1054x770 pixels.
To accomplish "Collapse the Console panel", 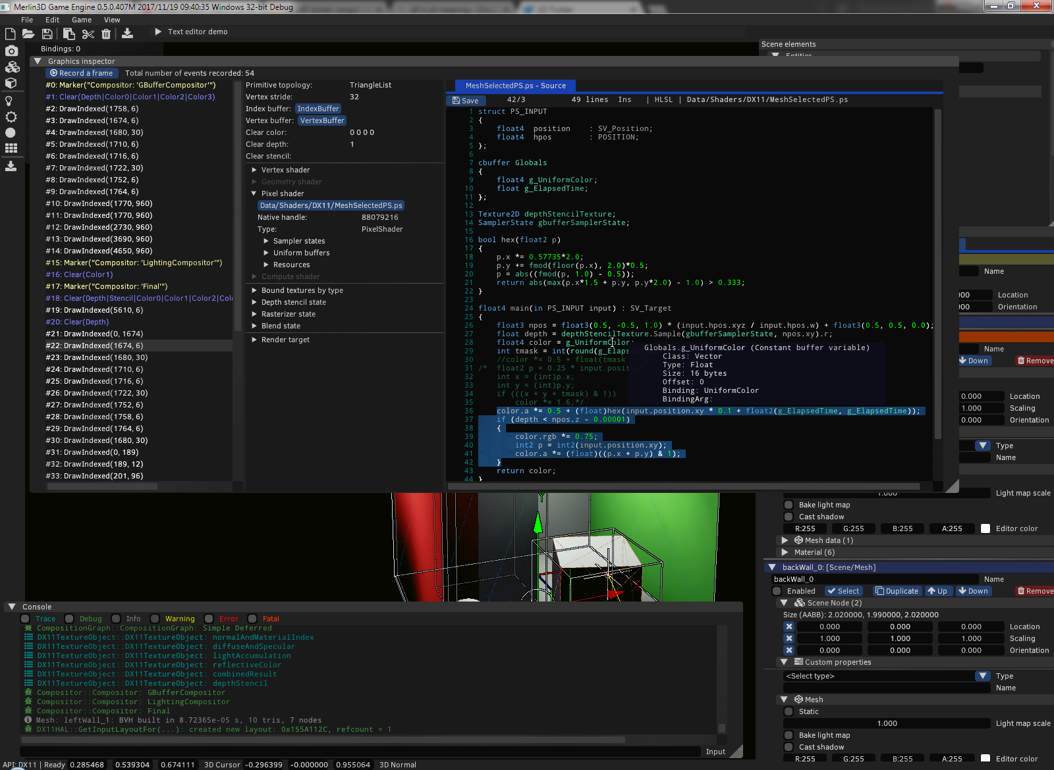I will click(x=12, y=607).
